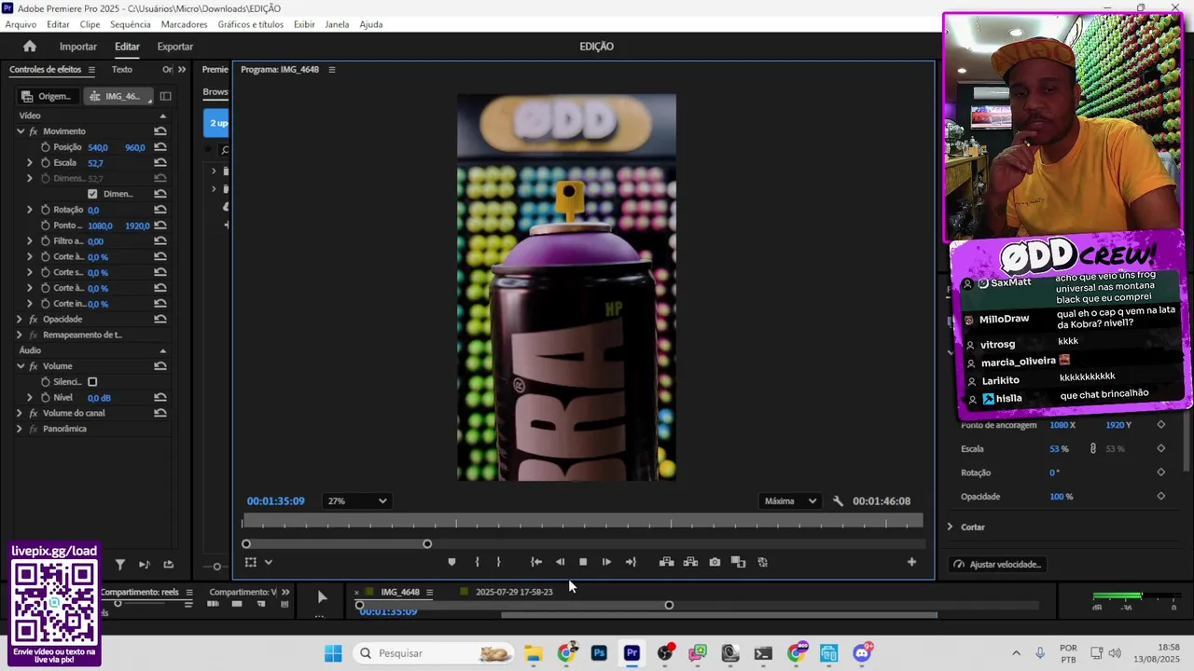Screen dimensions: 1194x671
Task: Expand the Escala parameter row
Action: coord(29,163)
